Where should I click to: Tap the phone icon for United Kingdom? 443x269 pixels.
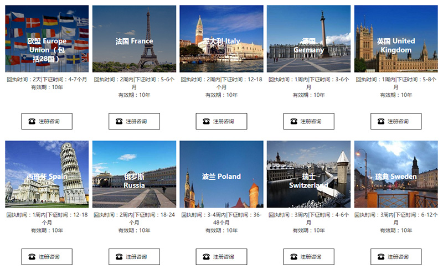381,122
